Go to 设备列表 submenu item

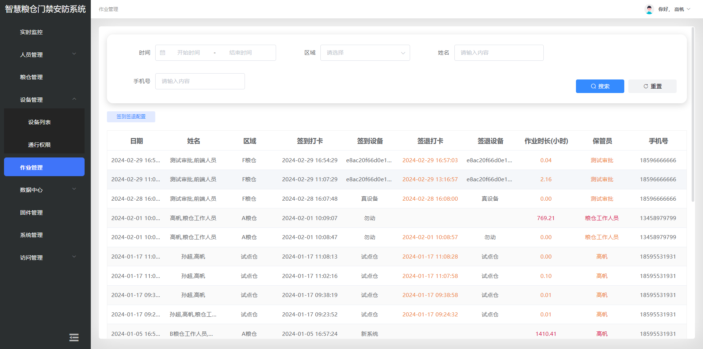[40, 122]
